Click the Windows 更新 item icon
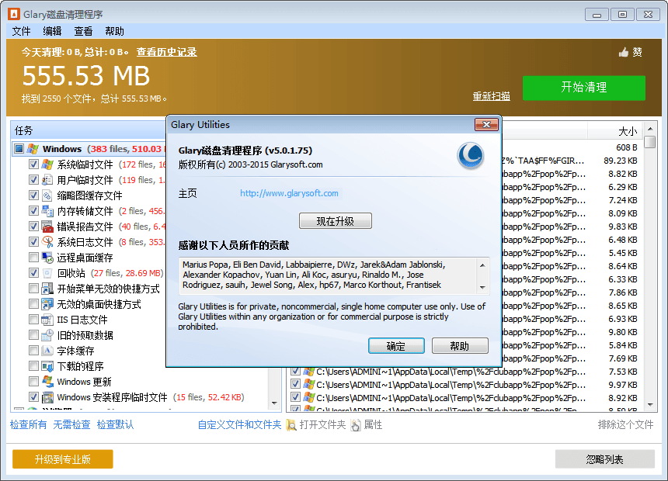The height and width of the screenshot is (481, 668). point(47,382)
